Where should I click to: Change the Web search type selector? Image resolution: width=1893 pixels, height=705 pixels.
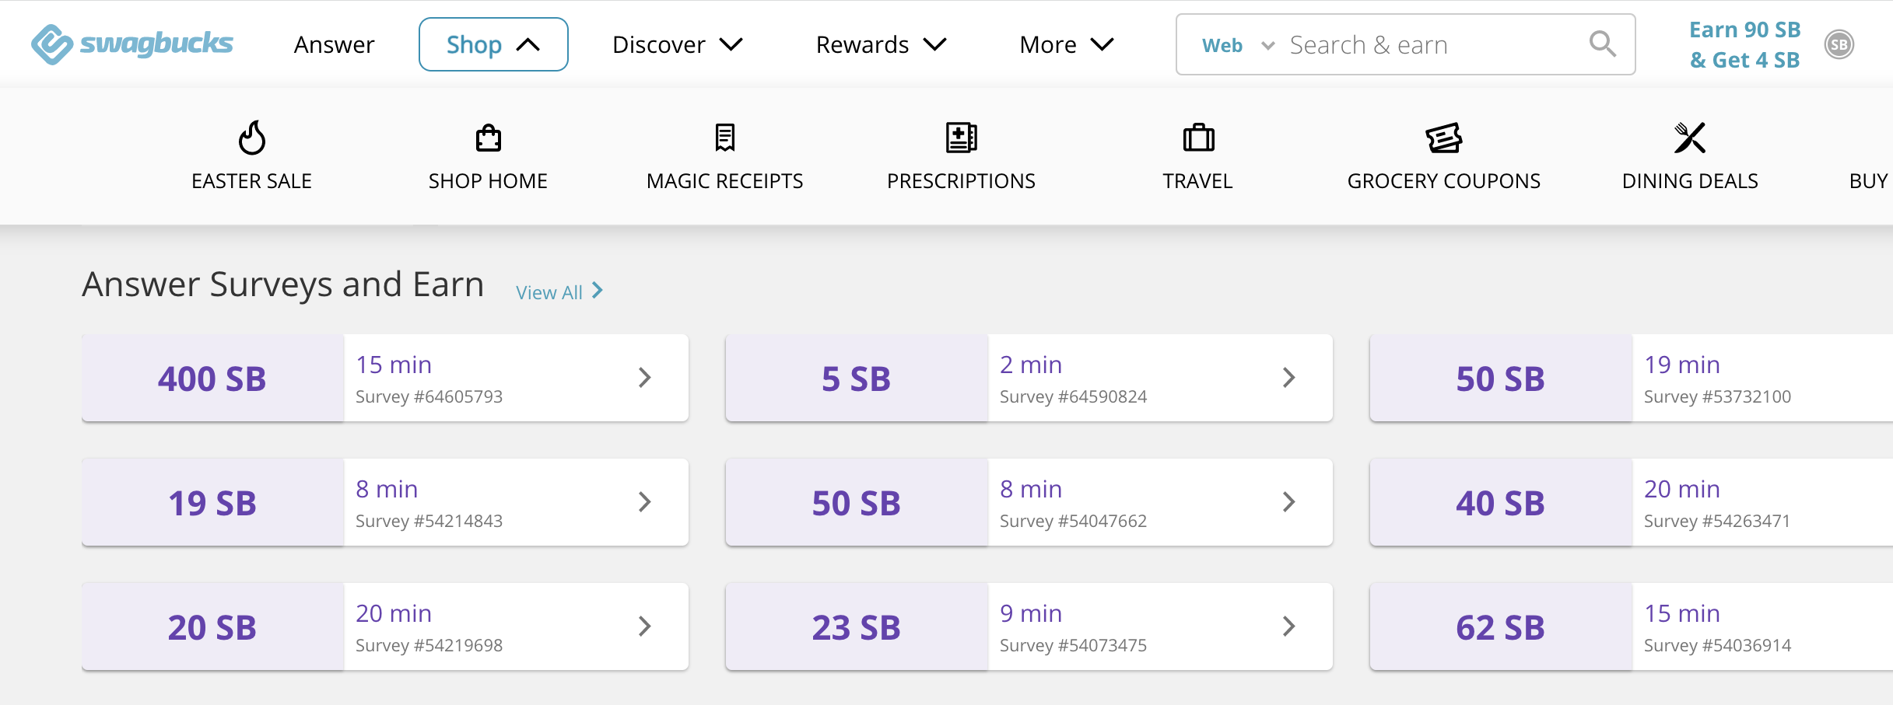click(1237, 46)
